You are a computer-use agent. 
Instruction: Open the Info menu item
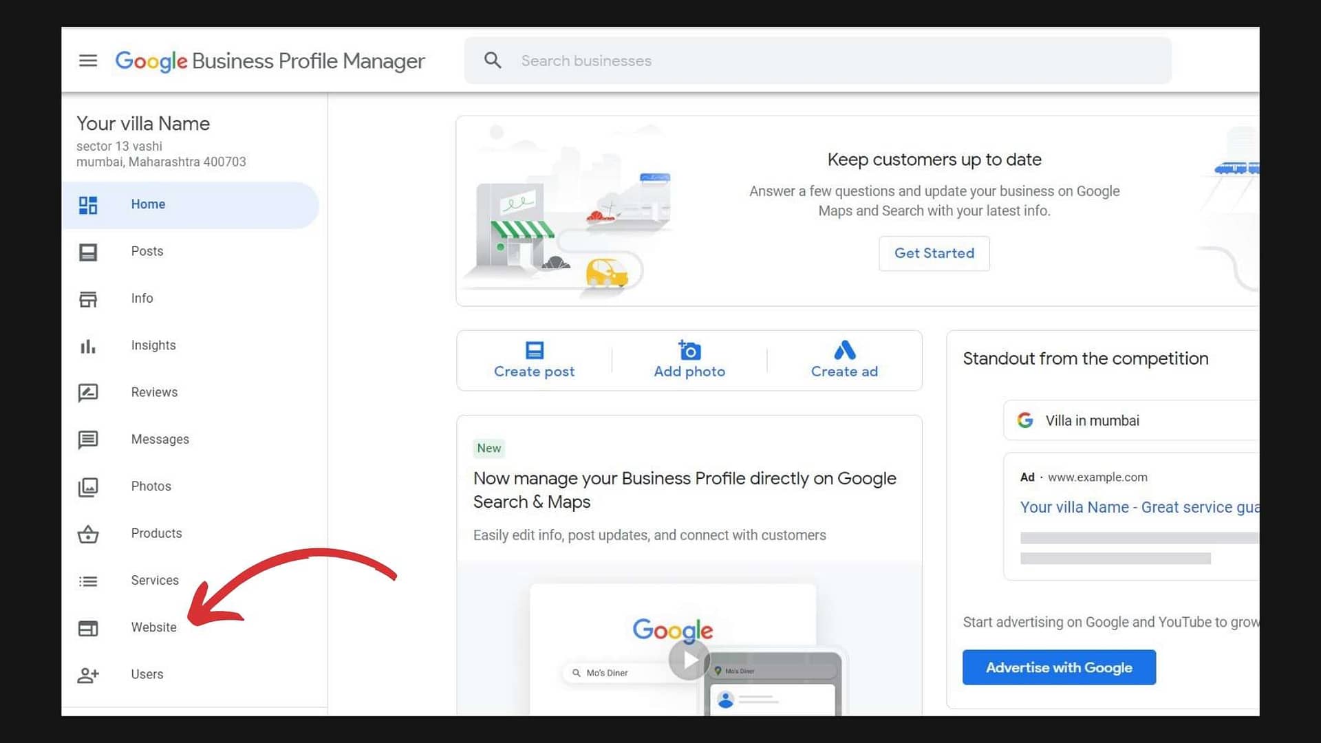pyautogui.click(x=190, y=299)
